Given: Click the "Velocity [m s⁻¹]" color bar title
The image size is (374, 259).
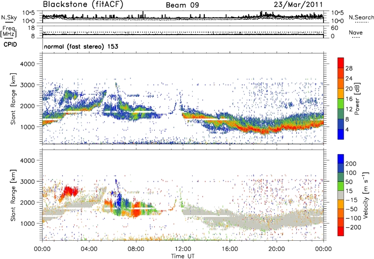Looking at the screenshot, I should click(x=366, y=195).
